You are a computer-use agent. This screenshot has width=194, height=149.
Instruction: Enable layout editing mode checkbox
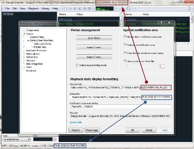77,65
